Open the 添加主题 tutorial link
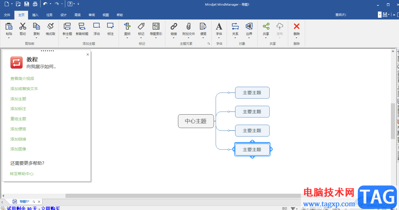Viewport: 399px width, 210px height. 18,99
